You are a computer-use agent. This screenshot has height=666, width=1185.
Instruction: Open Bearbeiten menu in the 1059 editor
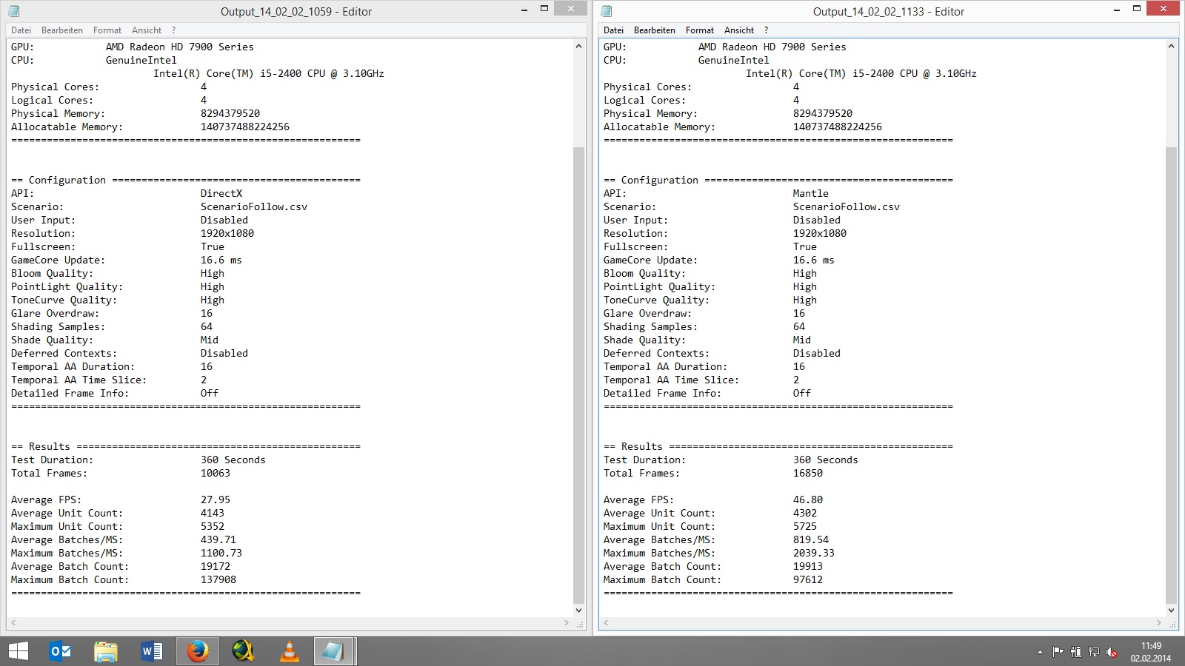pos(62,30)
